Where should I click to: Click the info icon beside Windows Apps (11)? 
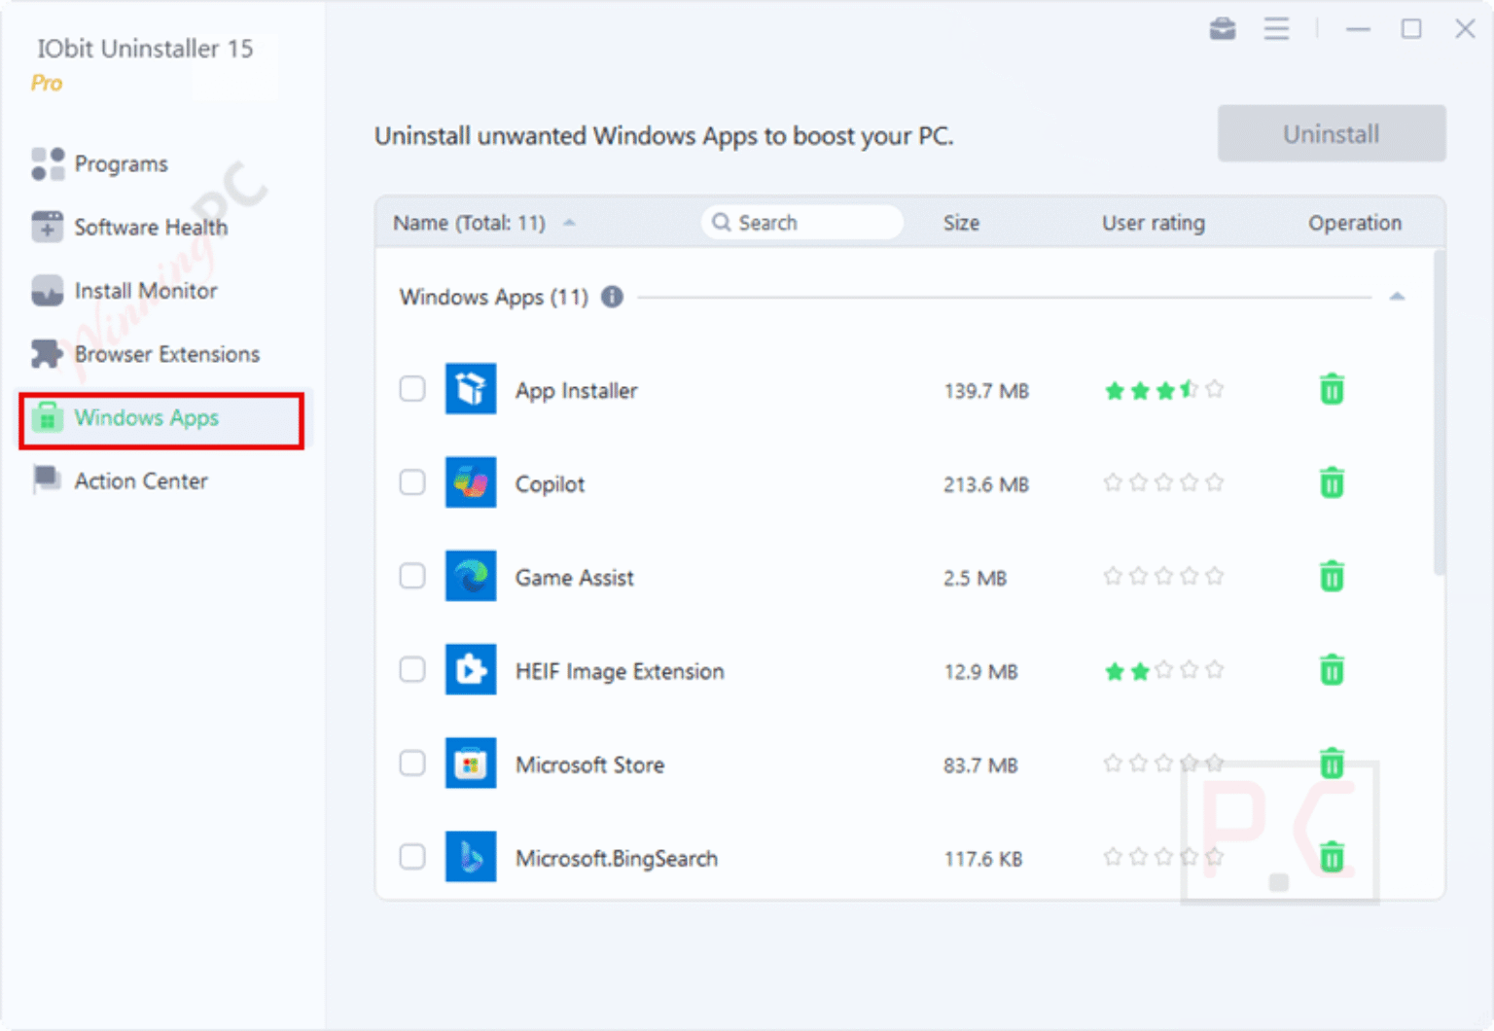click(612, 297)
